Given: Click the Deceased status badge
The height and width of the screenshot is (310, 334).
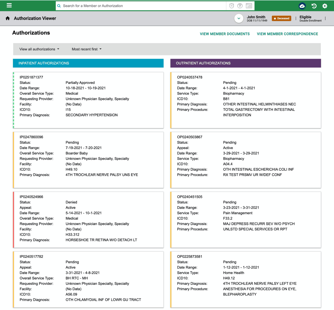Looking at the screenshot, I should 281,18.
